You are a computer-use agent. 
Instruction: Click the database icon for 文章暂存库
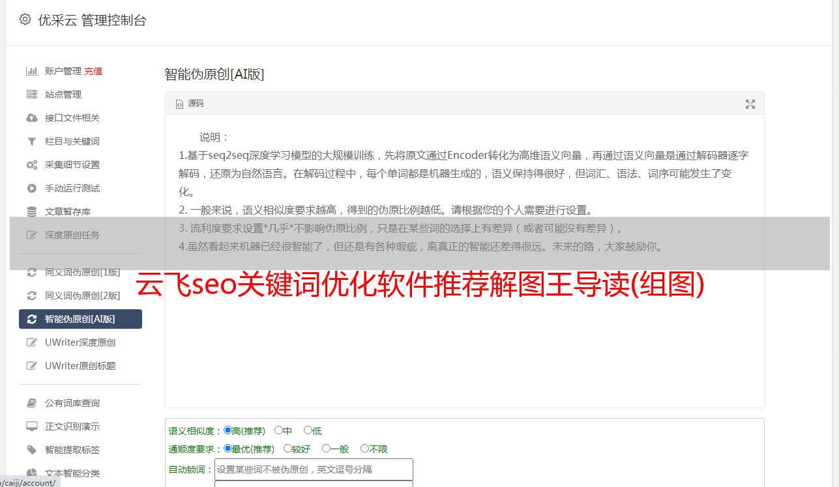(x=31, y=212)
